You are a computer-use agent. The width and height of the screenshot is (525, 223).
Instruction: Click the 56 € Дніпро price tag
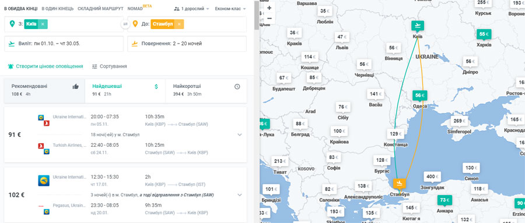pos(470,62)
